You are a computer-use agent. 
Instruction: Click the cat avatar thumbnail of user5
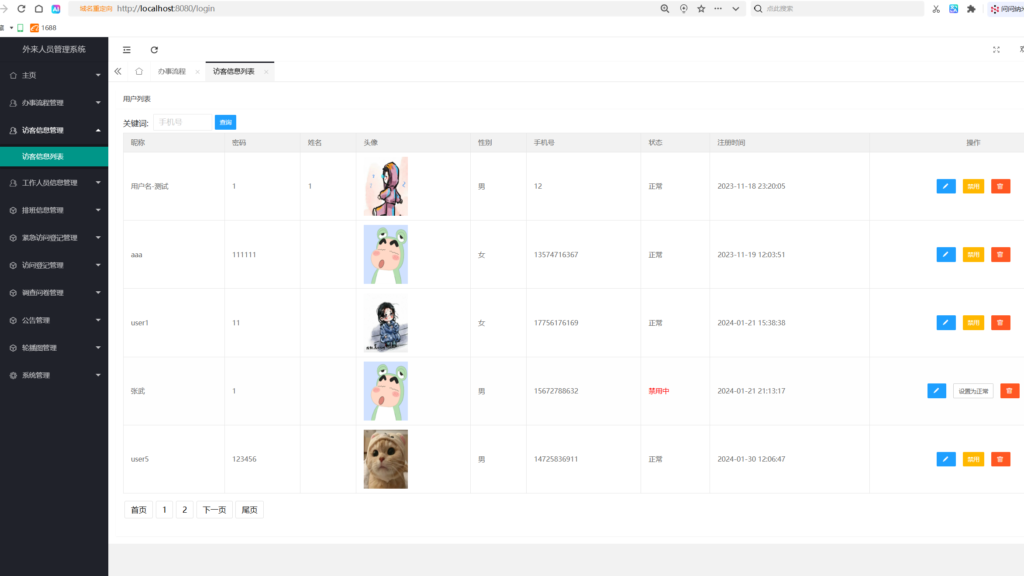pos(386,459)
